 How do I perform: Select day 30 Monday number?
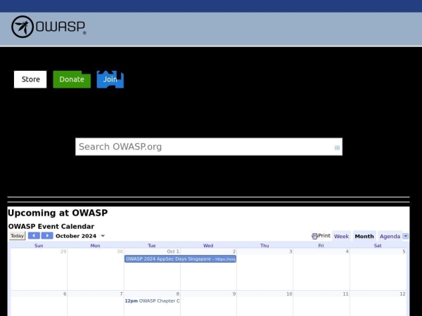pos(120,251)
